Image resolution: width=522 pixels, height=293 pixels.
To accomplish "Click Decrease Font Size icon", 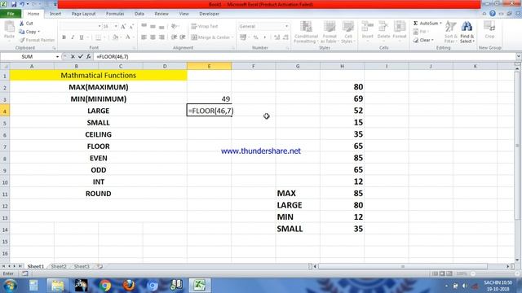I will pyautogui.click(x=131, y=26).
